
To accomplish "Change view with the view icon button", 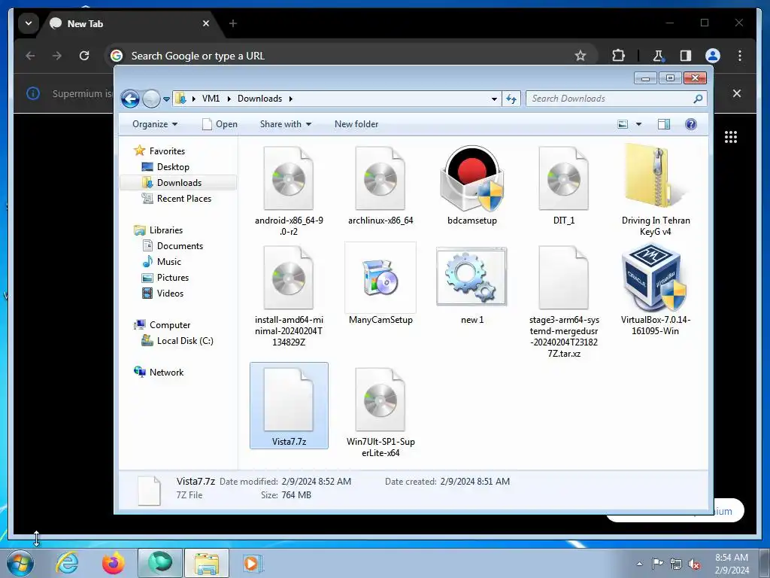I will click(623, 124).
